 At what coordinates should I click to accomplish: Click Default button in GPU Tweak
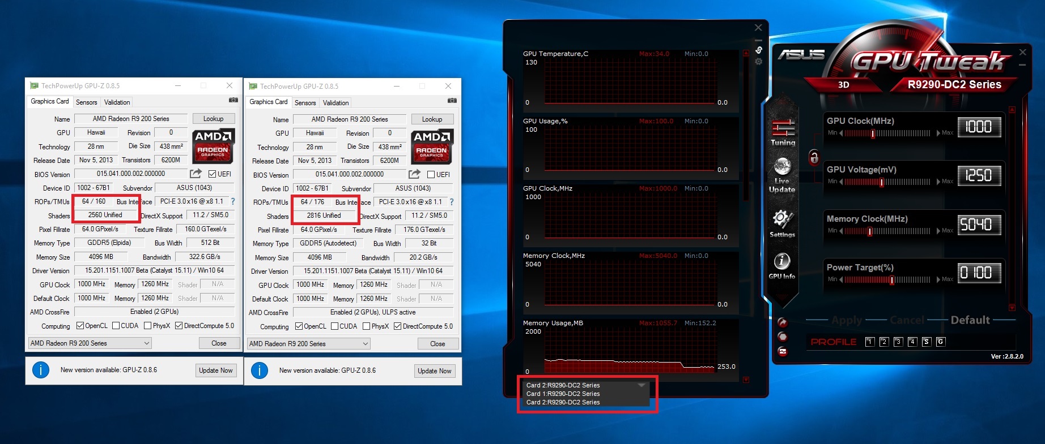click(x=970, y=320)
